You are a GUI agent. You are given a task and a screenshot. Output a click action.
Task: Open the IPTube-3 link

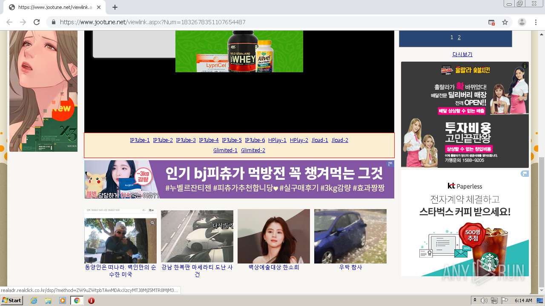(186, 140)
